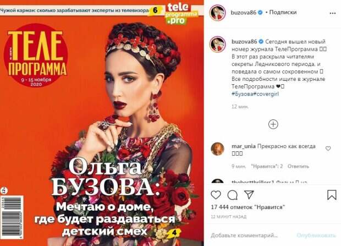View likes on the mar_unia comment
341x246 pixels.
[267, 166]
